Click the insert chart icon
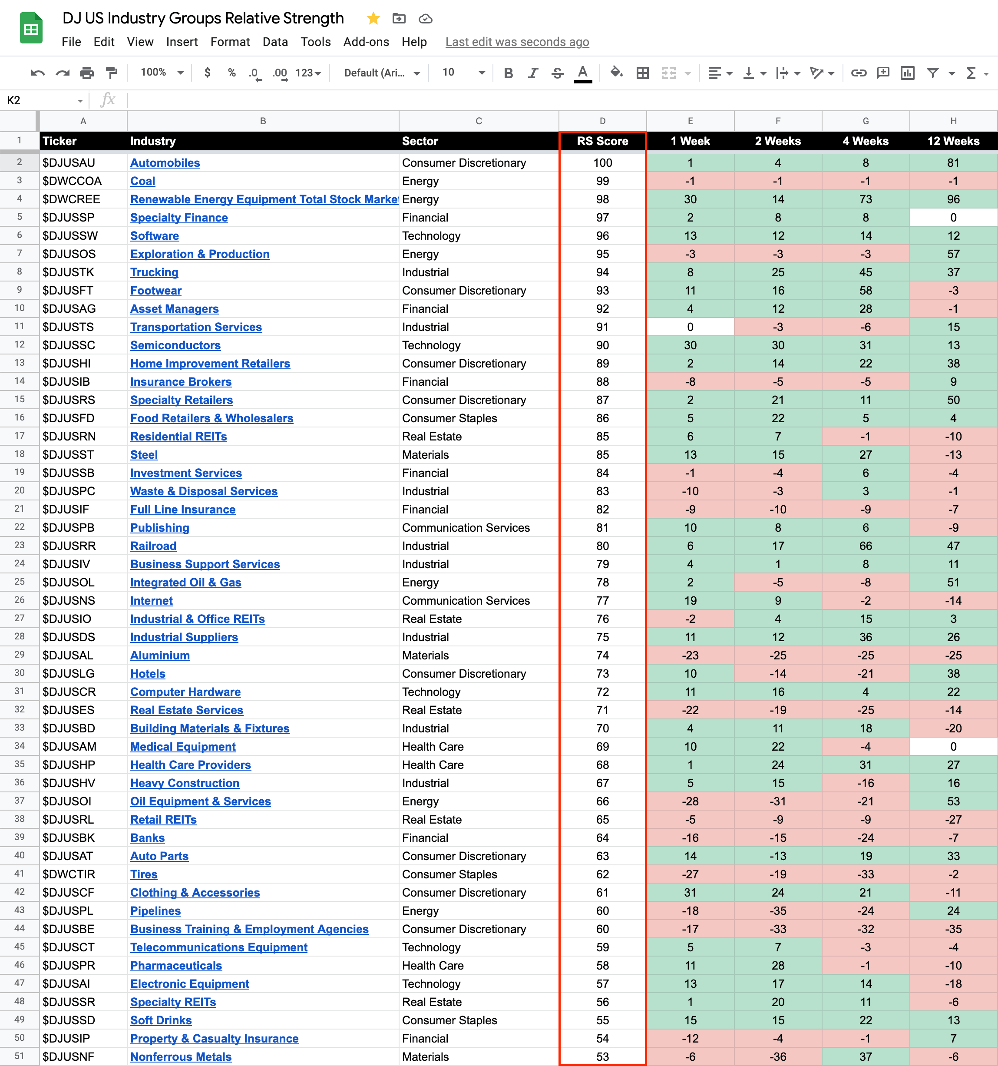The height and width of the screenshot is (1066, 998). 907,73
